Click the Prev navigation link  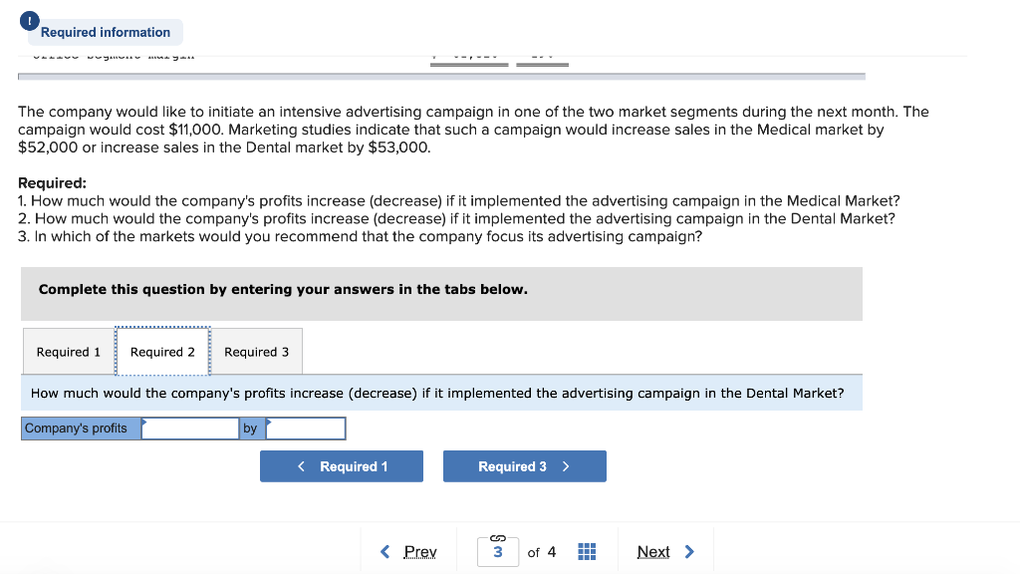421,551
